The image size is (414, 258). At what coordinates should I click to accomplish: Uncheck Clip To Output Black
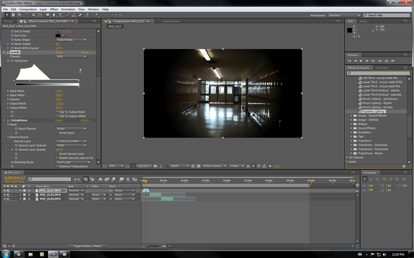click(x=57, y=112)
